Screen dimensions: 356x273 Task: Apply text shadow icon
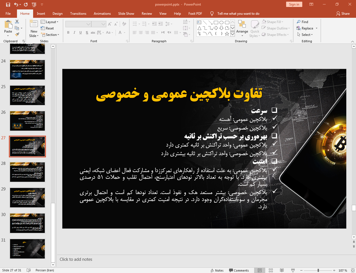[x=87, y=33]
